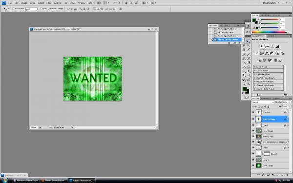Select the Horizontal Type tool

249,71
